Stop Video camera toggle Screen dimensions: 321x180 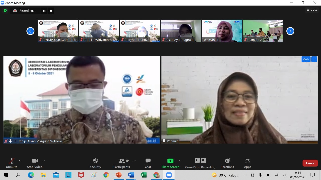point(35,163)
